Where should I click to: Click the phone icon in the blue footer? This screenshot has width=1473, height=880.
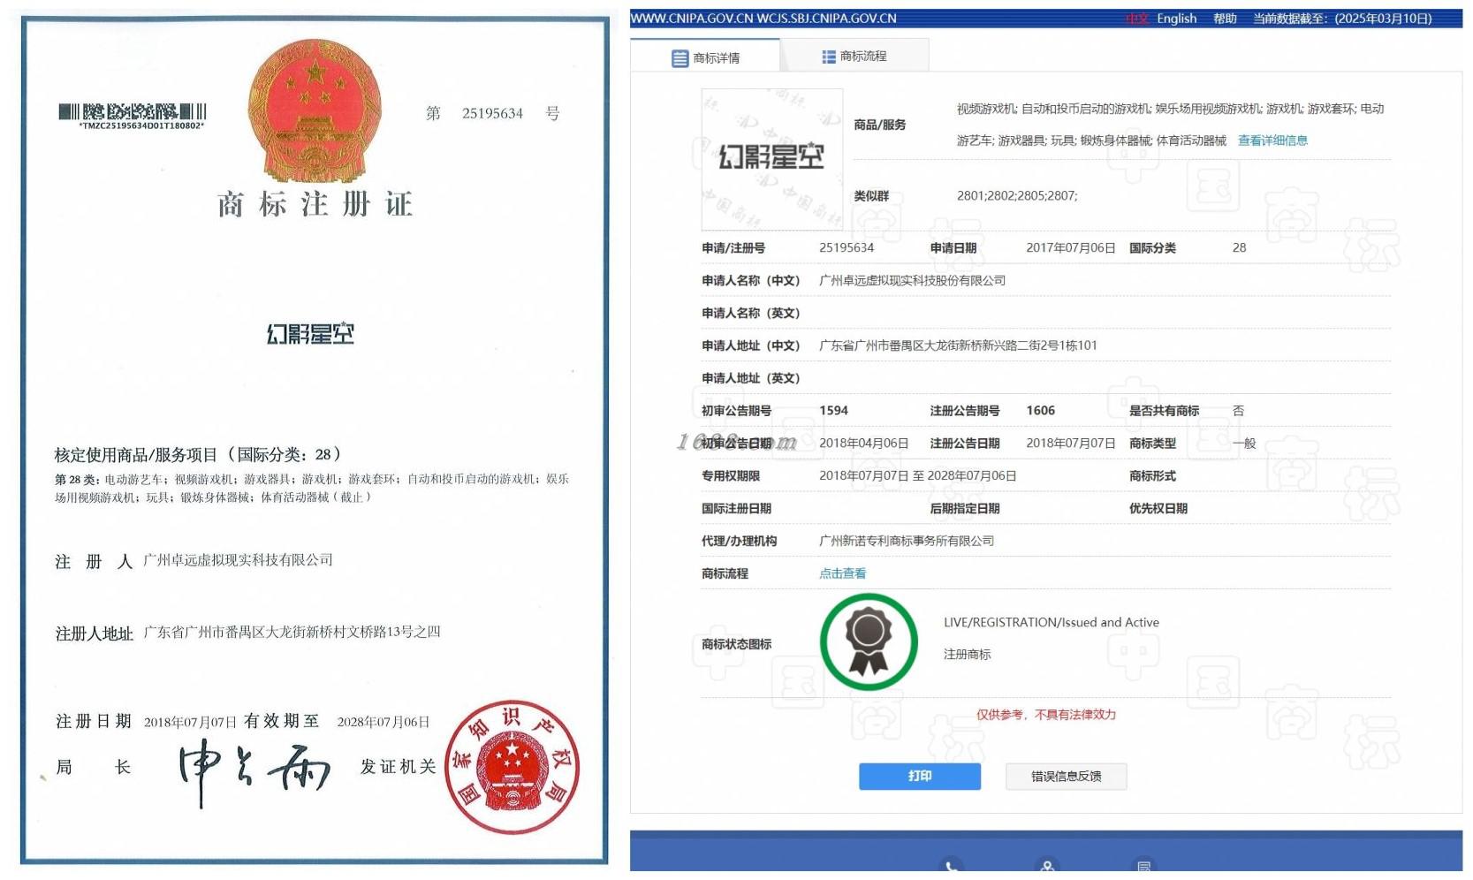tap(951, 867)
